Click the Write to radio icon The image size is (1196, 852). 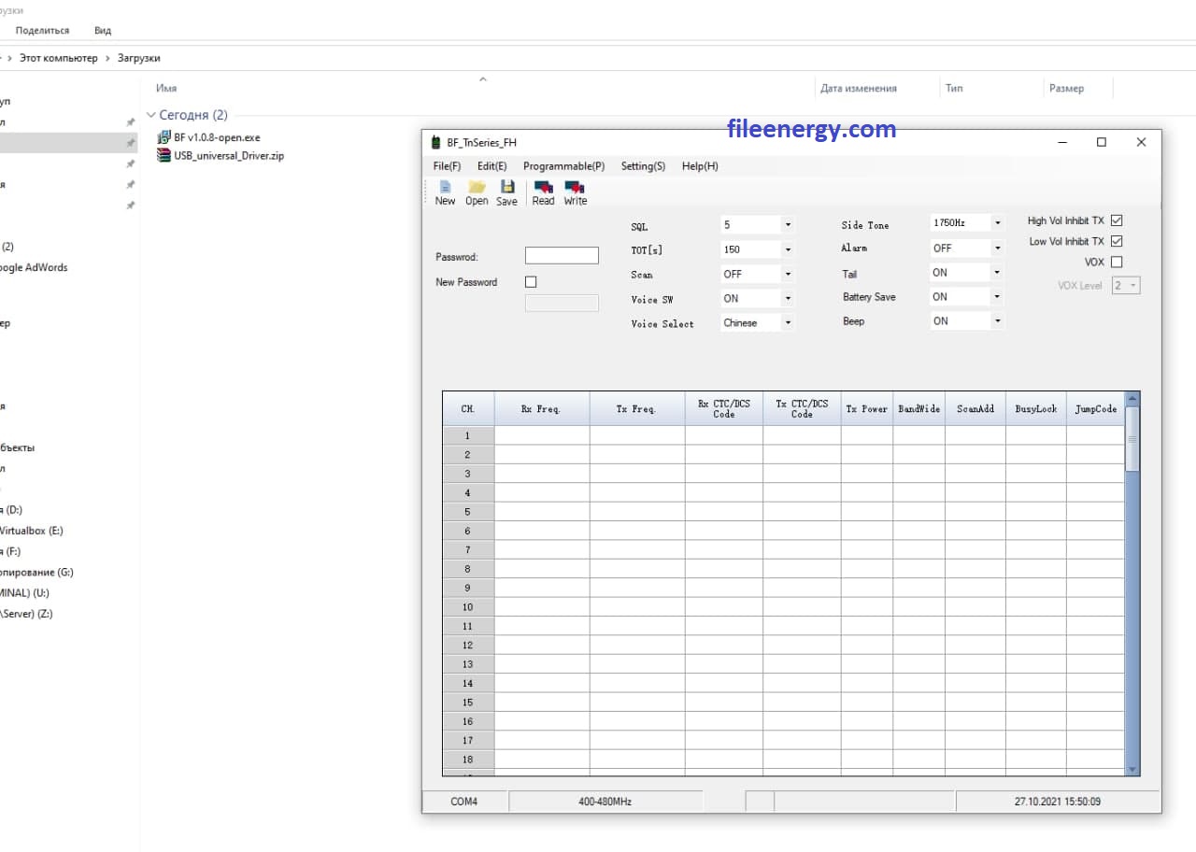coord(575,192)
